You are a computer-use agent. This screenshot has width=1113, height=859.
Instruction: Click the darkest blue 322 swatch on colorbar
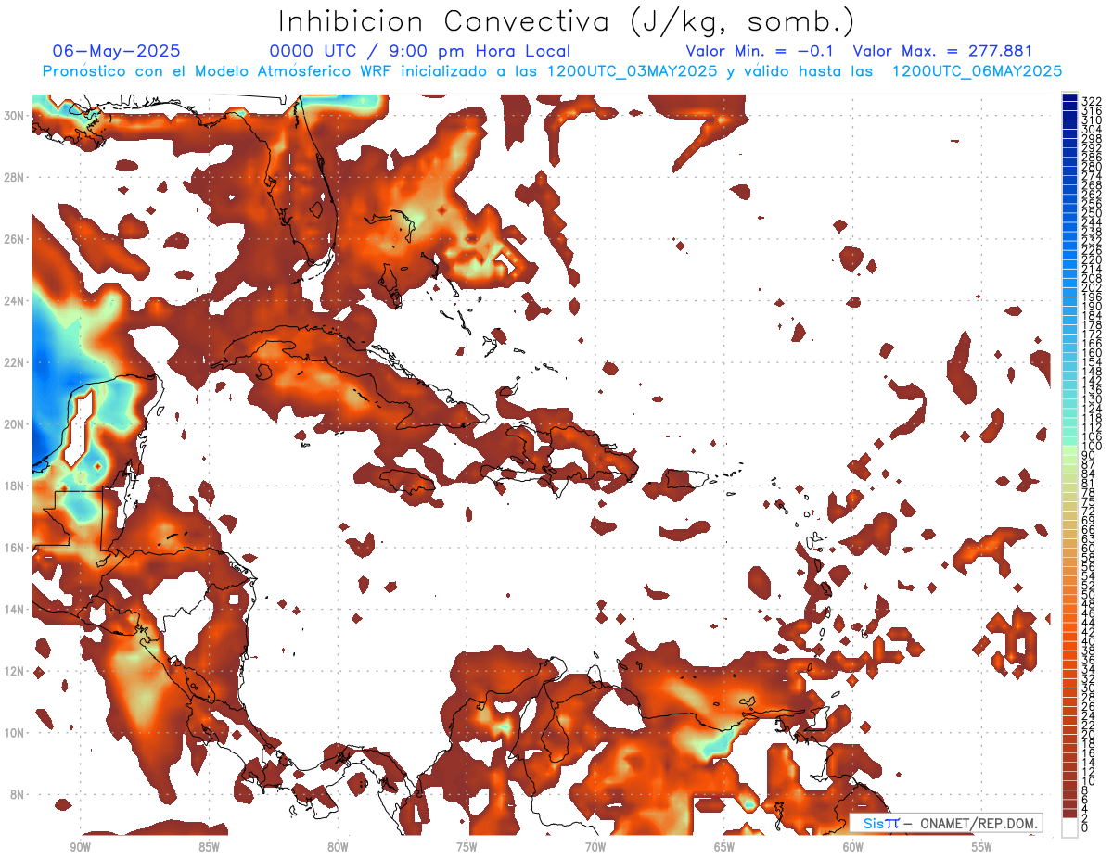tap(1069, 98)
